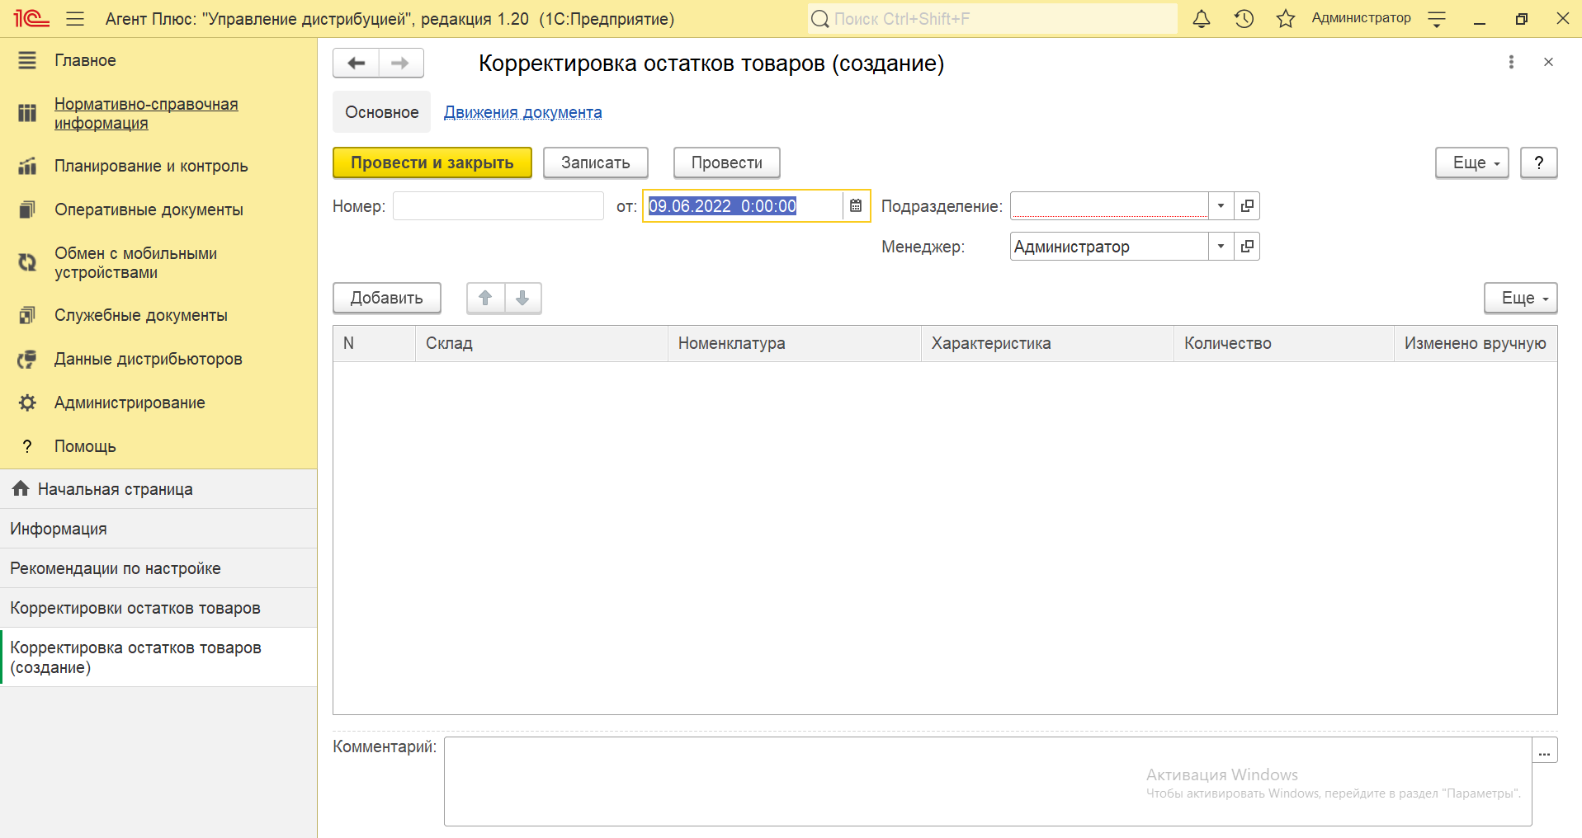Open Администрирование section in sidebar
1582x838 pixels.
coord(130,403)
